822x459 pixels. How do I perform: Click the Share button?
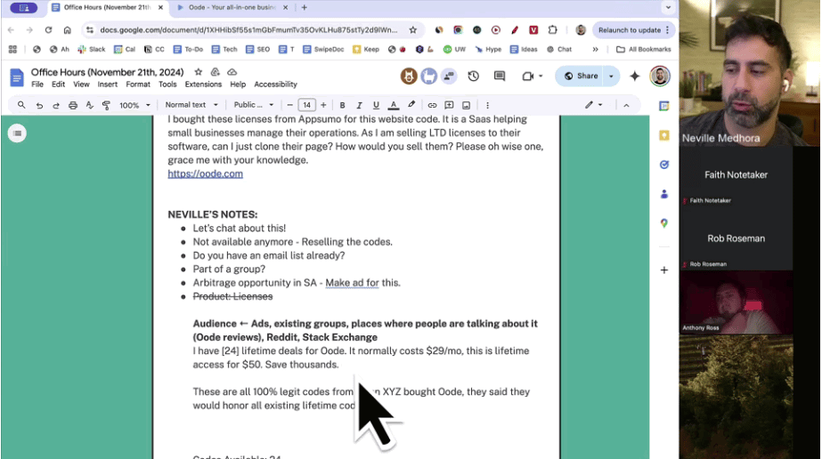point(581,76)
